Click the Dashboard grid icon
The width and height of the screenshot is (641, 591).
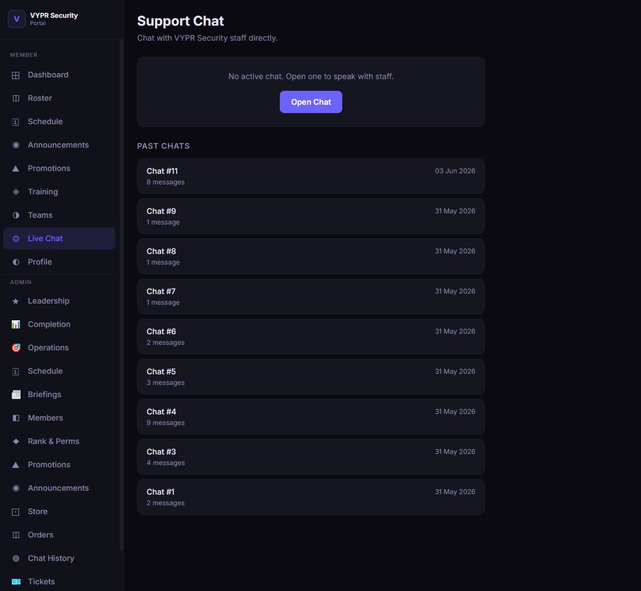(x=16, y=75)
